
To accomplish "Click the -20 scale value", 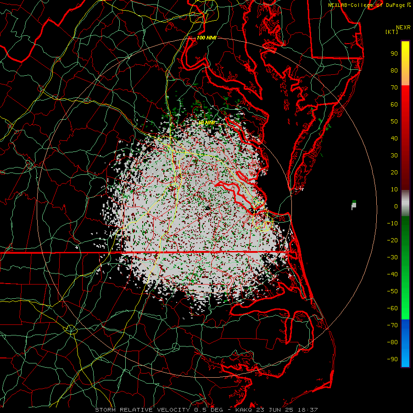I will pyautogui.click(x=392, y=240).
